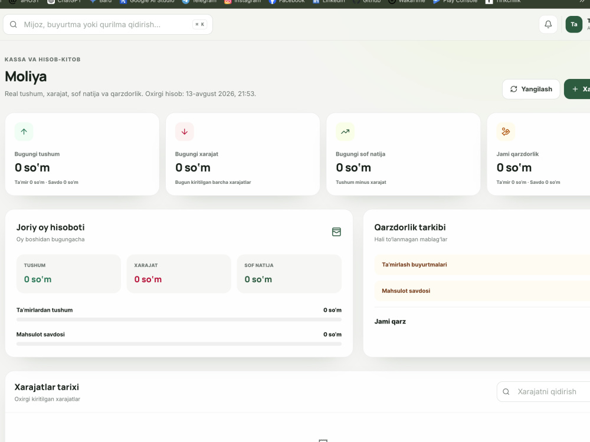Click Oxirgi kiritilgan xarajatlar subtitle
590x442 pixels.
[x=47, y=399]
